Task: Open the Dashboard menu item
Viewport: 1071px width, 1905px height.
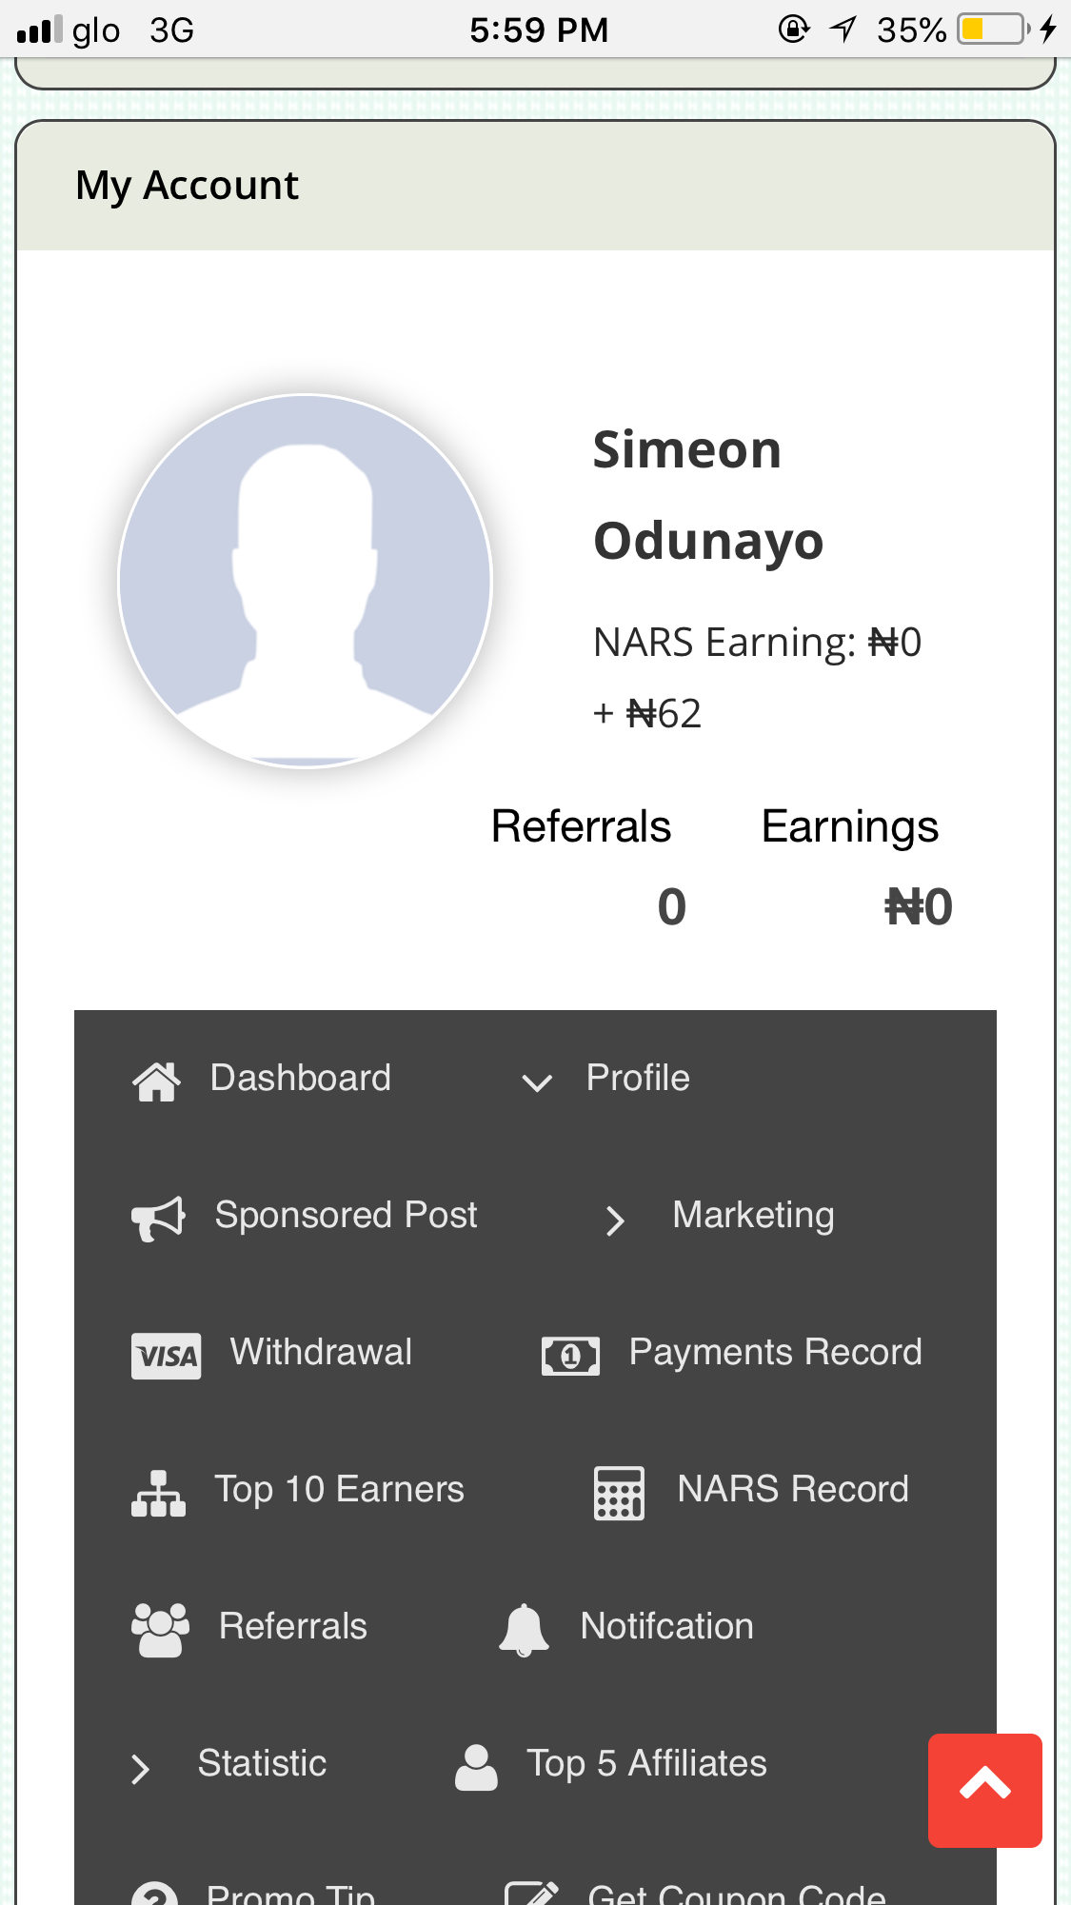Action: pos(300,1078)
